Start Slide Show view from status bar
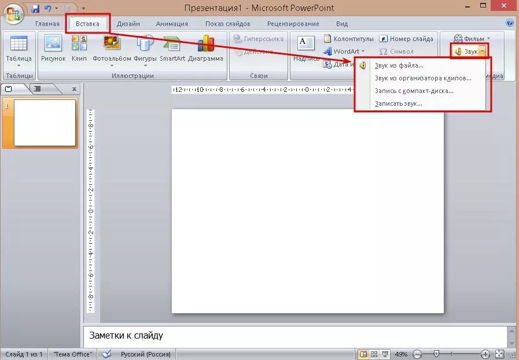Image resolution: width=519 pixels, height=360 pixels. tap(385, 354)
